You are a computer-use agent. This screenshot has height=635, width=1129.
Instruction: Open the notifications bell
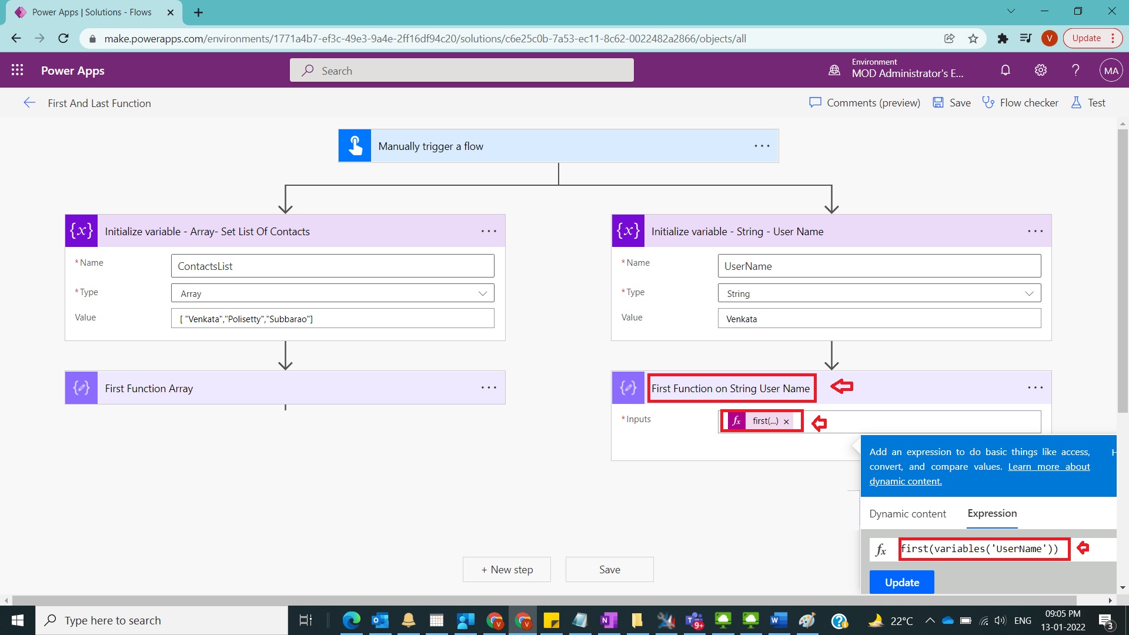point(1005,70)
